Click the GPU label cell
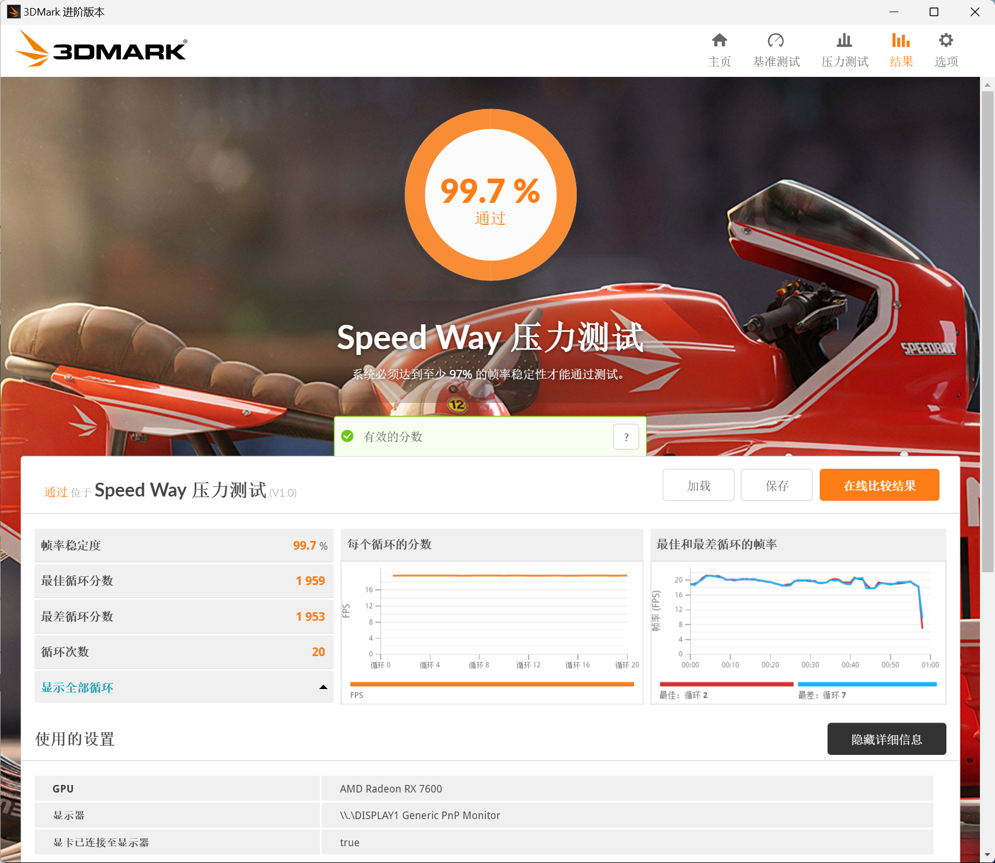This screenshot has width=995, height=863. click(x=177, y=789)
